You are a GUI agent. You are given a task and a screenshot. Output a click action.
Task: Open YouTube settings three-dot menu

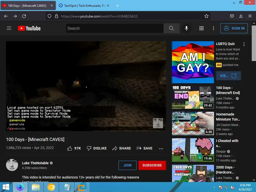[213, 28]
